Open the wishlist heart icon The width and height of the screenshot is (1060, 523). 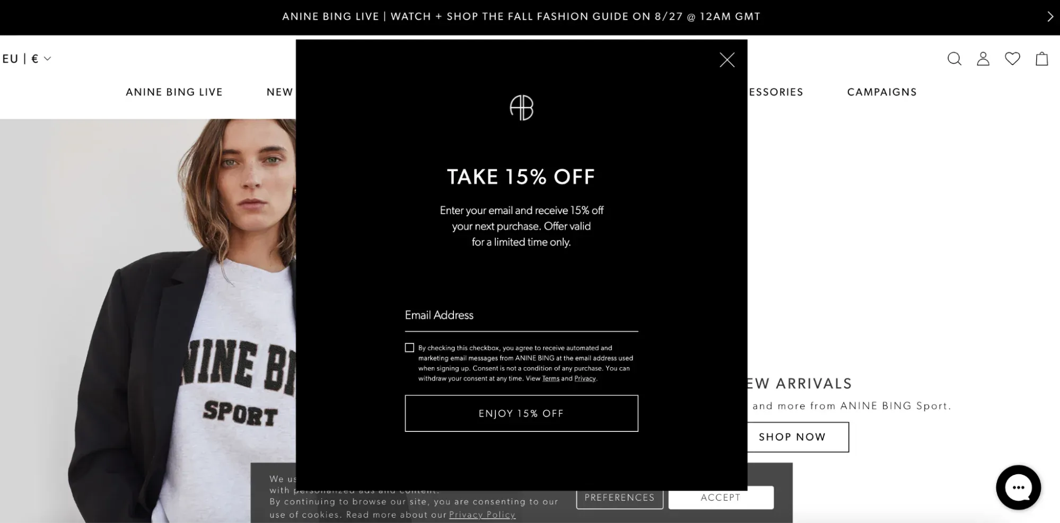pyautogui.click(x=1012, y=59)
